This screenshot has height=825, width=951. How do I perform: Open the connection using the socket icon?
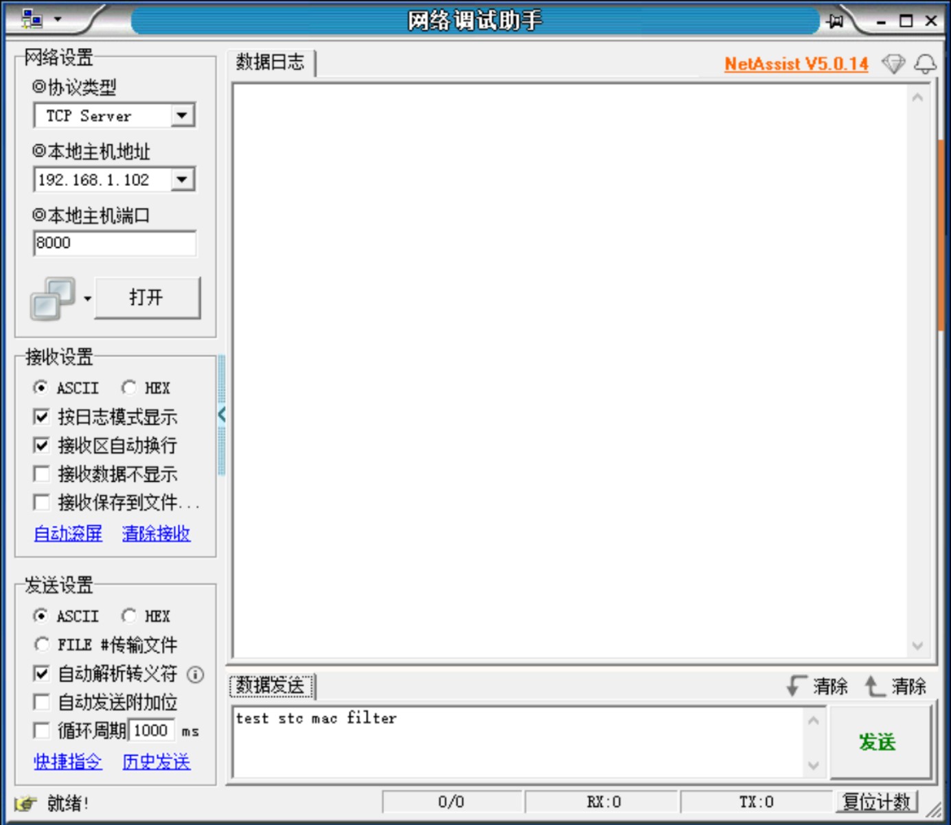coord(54,297)
